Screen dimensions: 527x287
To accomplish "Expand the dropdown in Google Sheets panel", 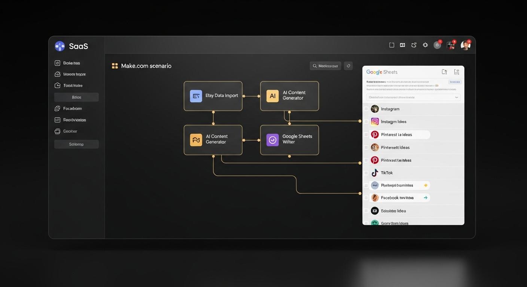I will click(414, 97).
